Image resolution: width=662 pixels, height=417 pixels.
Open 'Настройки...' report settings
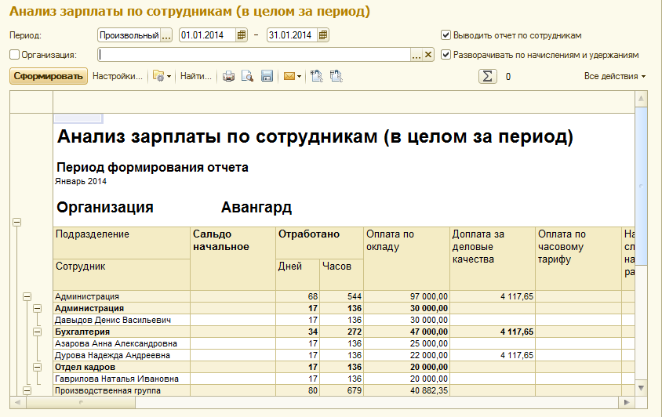pos(118,77)
